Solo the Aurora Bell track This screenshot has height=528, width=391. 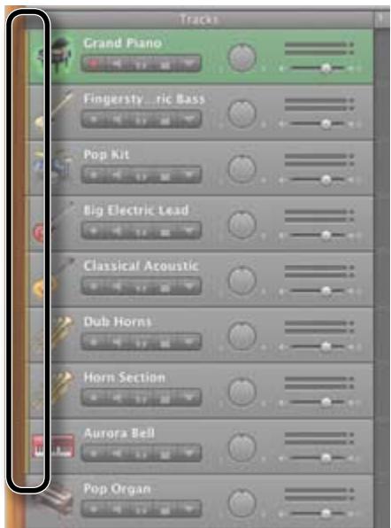click(141, 454)
